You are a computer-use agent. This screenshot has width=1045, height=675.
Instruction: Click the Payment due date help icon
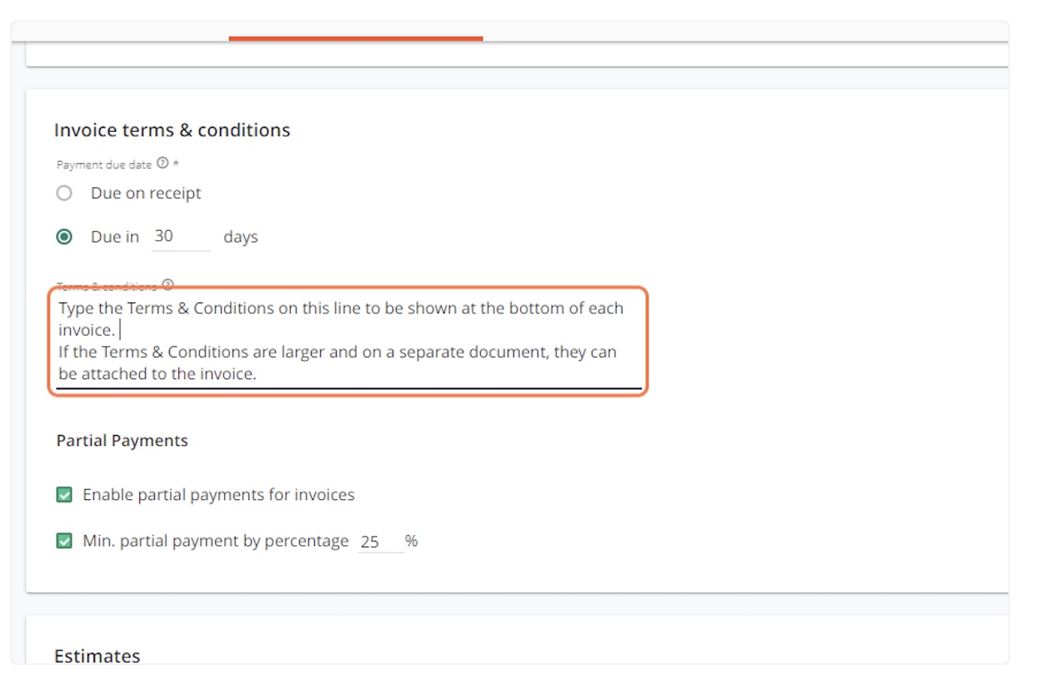tap(162, 164)
